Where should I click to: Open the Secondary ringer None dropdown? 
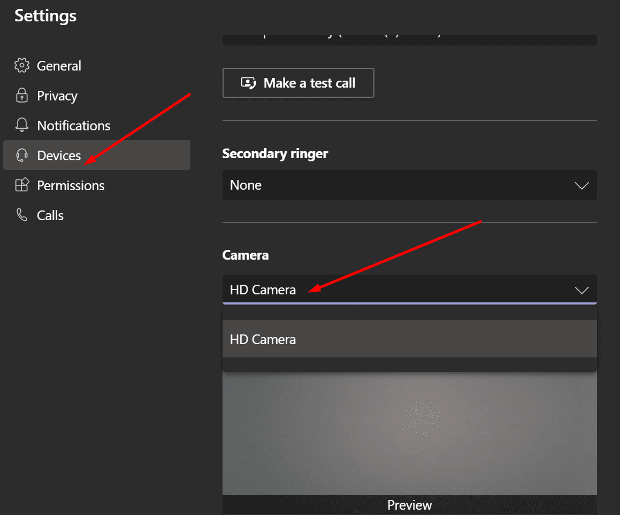pyautogui.click(x=410, y=185)
